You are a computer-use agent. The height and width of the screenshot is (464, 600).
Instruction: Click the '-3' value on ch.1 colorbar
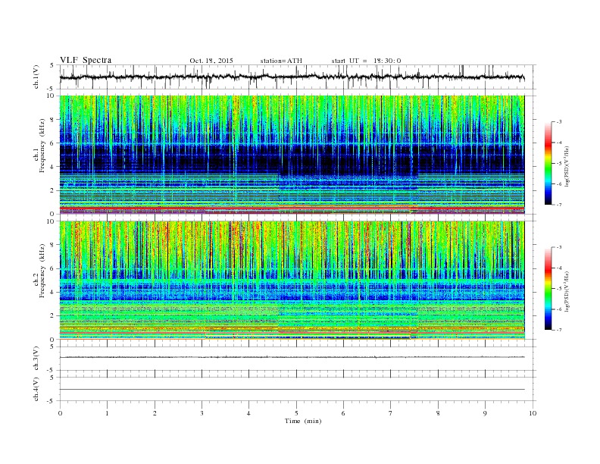[x=558, y=122]
